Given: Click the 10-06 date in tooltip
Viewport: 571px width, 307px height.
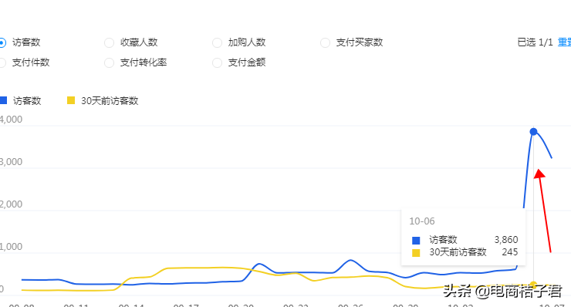Looking at the screenshot, I should (x=422, y=221).
